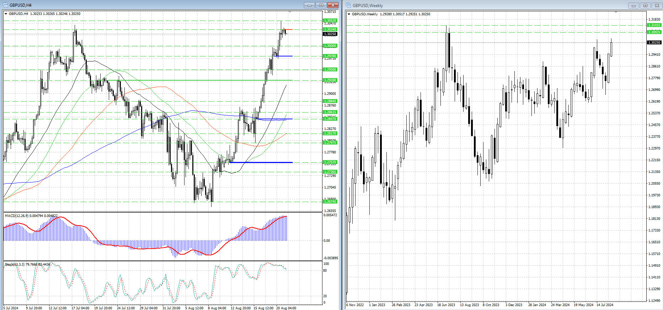Click the GBPUSD,H4 window chart icon
The height and width of the screenshot is (310, 663).
point(5,5)
